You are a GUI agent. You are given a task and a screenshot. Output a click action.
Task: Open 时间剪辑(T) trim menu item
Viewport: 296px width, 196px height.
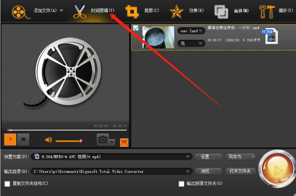pos(103,10)
